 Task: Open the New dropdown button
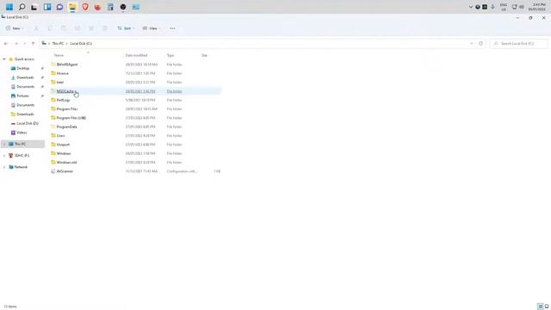click(15, 28)
